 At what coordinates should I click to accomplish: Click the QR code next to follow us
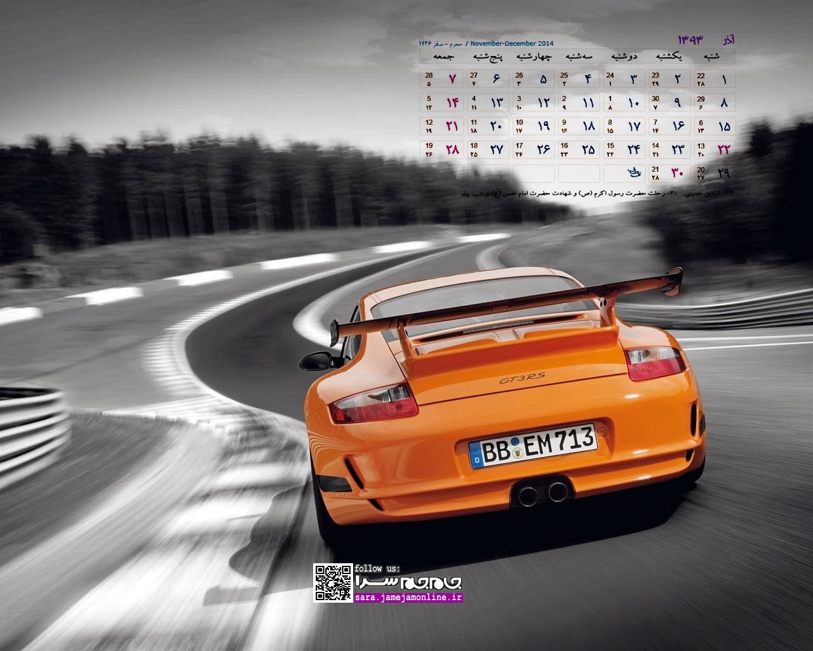pyautogui.click(x=333, y=582)
